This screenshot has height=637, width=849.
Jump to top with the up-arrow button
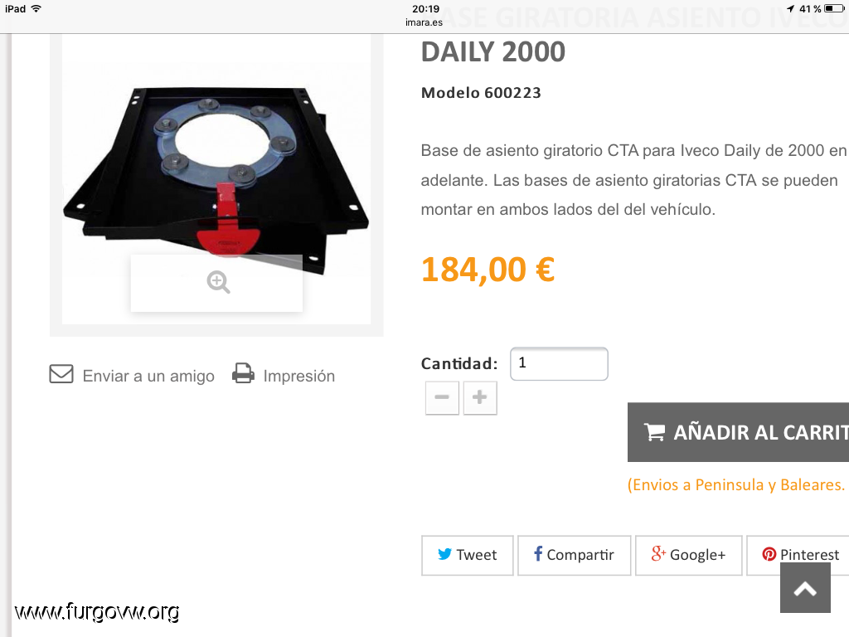805,588
